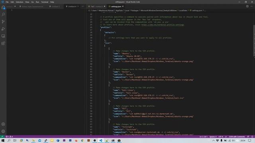Close the Untitled-4 tab

(x=78, y=6)
